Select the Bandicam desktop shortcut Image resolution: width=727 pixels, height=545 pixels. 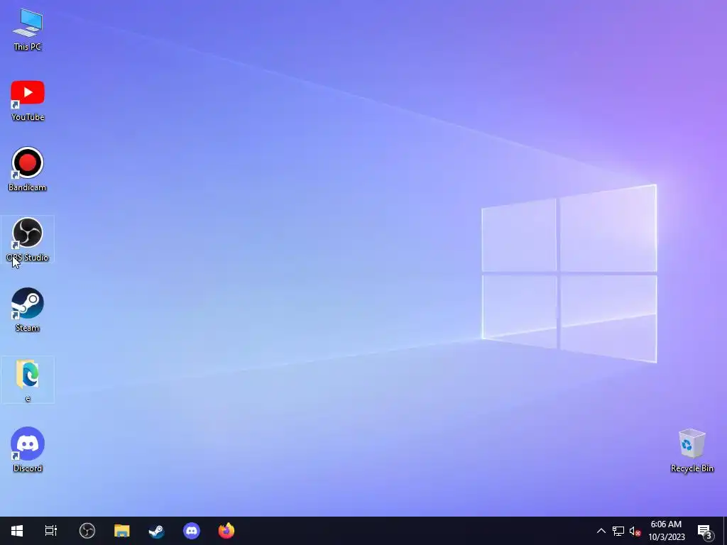28,170
